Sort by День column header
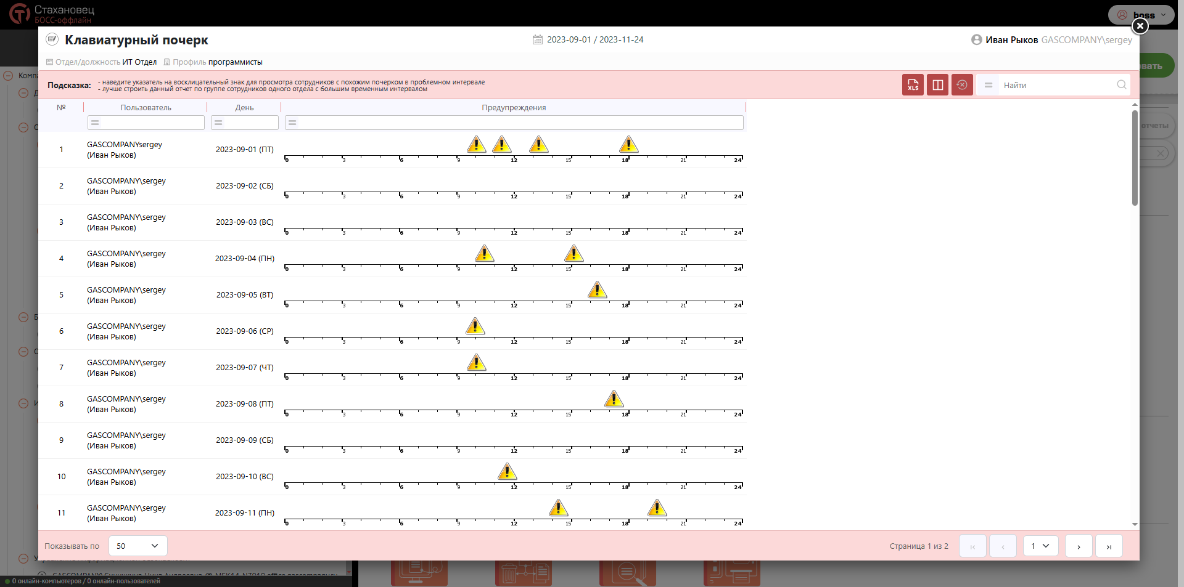The width and height of the screenshot is (1184, 587). [244, 108]
